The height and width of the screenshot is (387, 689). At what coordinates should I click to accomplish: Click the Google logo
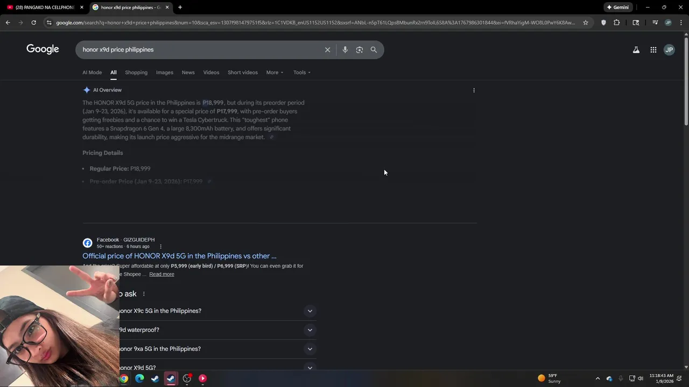(x=43, y=49)
